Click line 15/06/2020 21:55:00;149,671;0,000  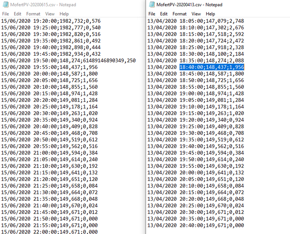click(50, 225)
